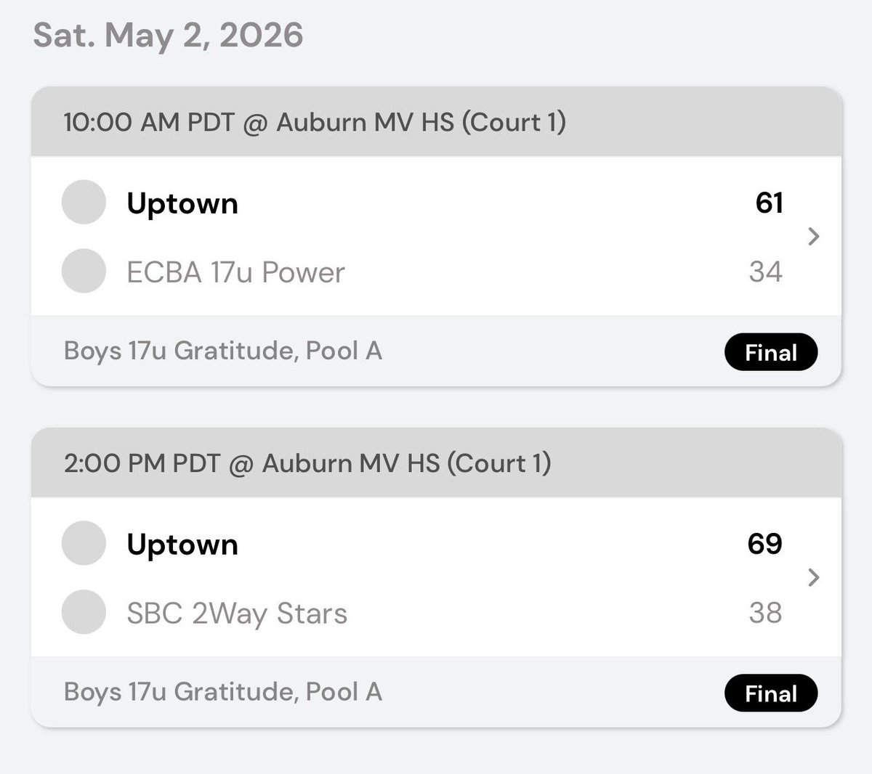Click the SBC 2Way Stars team name
Screen dimensions: 872x774
click(x=237, y=614)
